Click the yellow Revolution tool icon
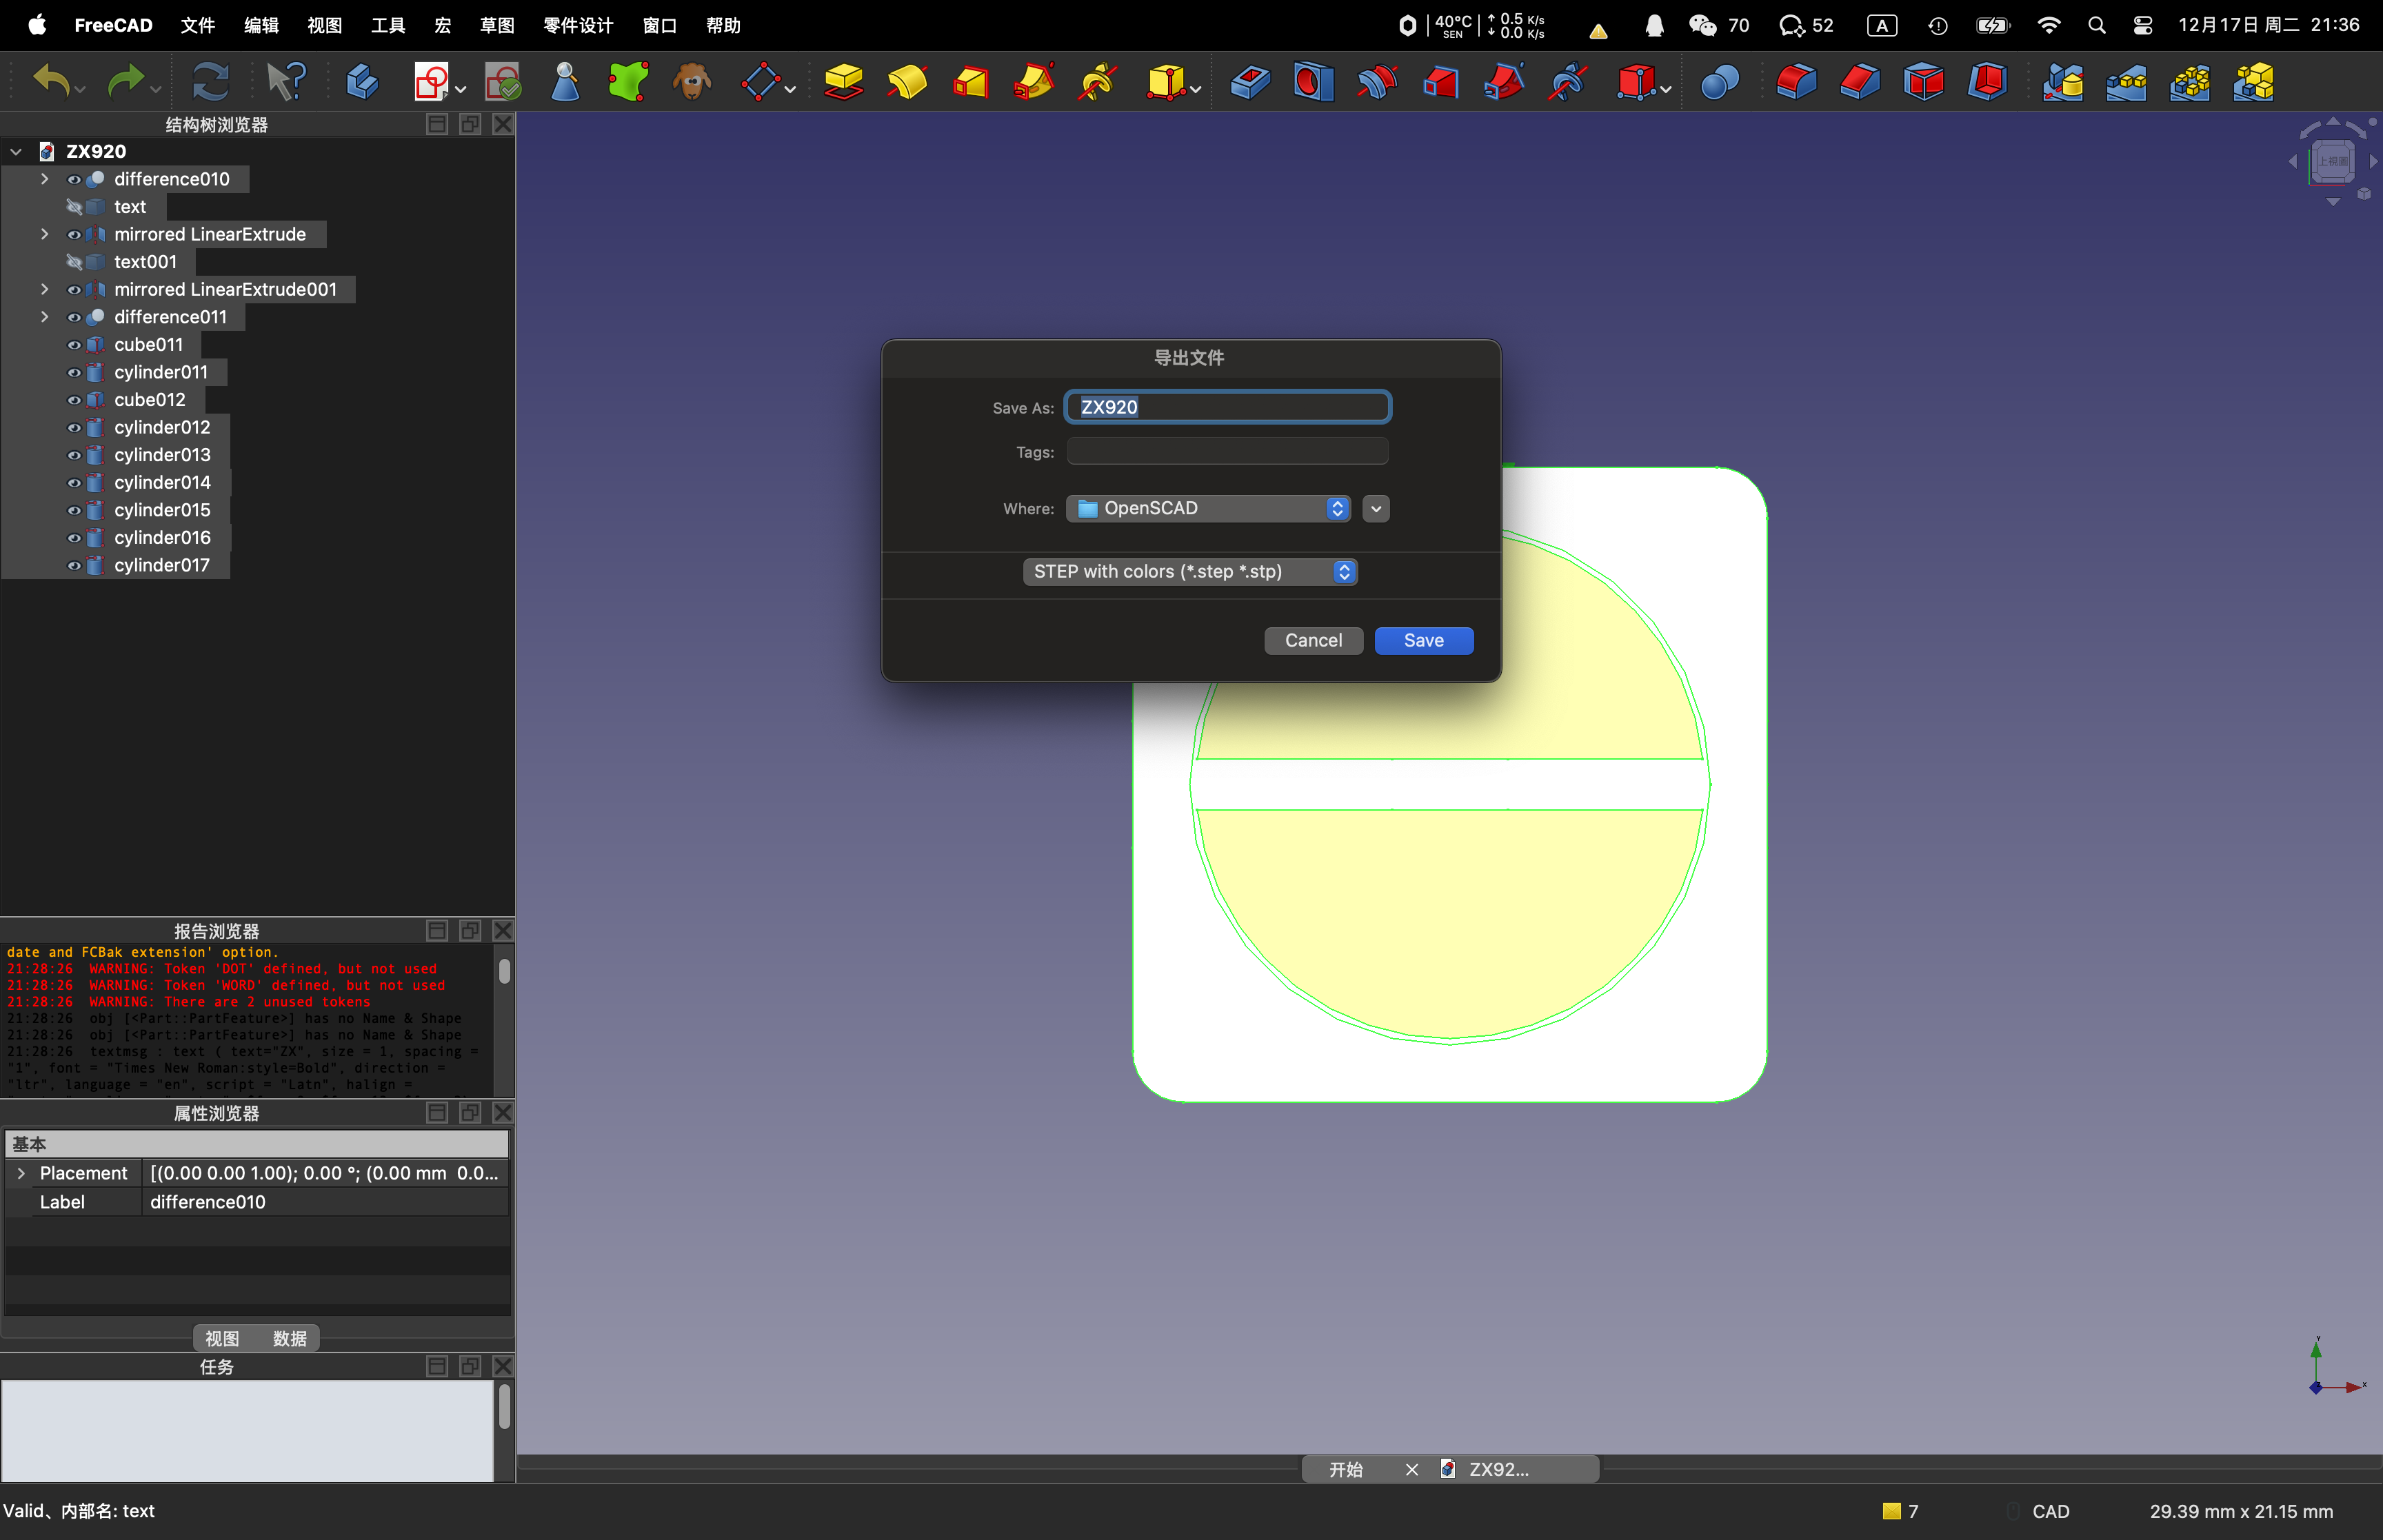This screenshot has width=2383, height=1540. point(907,82)
